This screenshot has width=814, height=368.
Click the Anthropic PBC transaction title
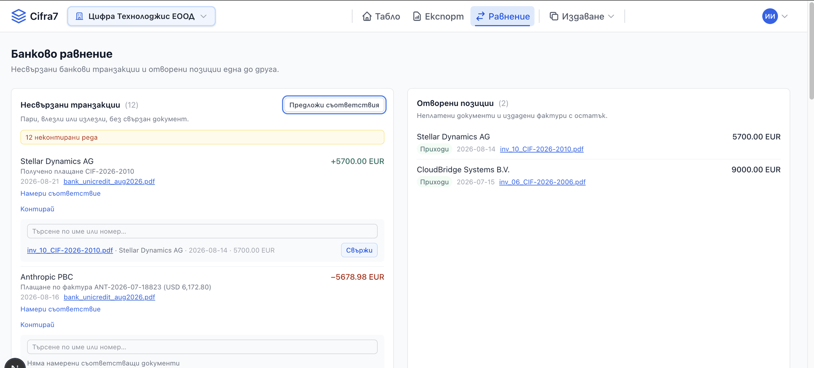[x=47, y=277]
